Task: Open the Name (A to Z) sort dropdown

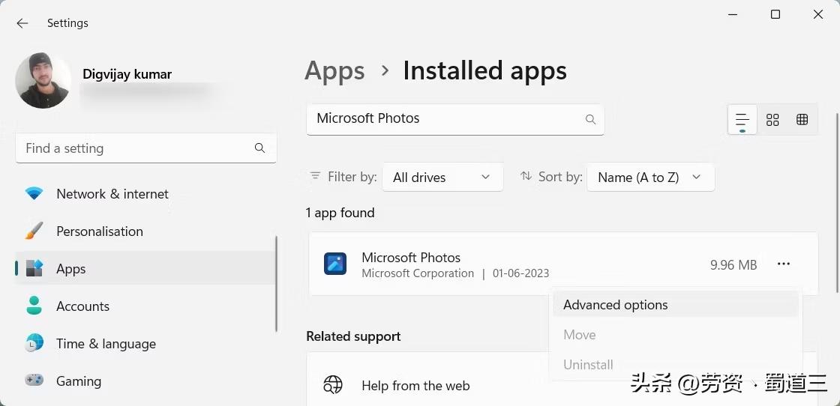Action: tap(650, 177)
